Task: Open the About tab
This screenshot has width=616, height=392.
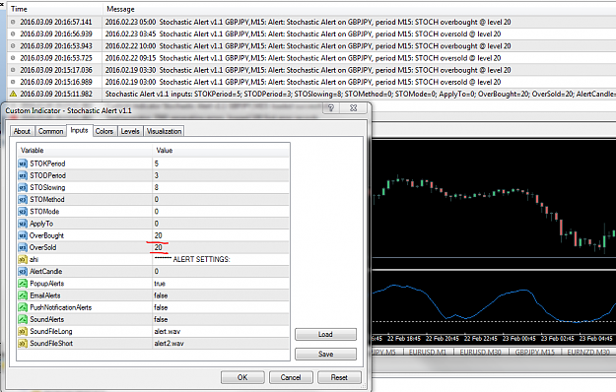Action: coord(22,131)
